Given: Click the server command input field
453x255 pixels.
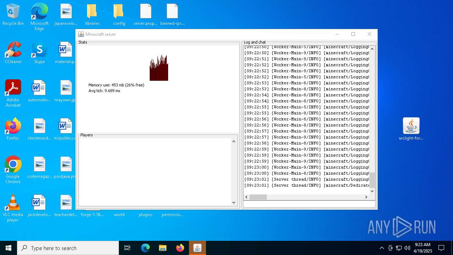Looking at the screenshot, I should pos(309,204).
